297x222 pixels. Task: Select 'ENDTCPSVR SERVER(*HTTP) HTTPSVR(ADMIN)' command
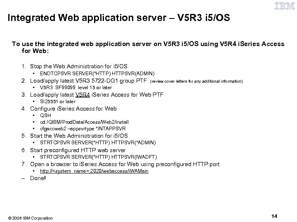pyautogui.click(x=97, y=74)
